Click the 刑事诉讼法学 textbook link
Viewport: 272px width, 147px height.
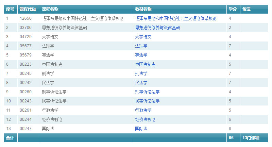tap(147, 92)
